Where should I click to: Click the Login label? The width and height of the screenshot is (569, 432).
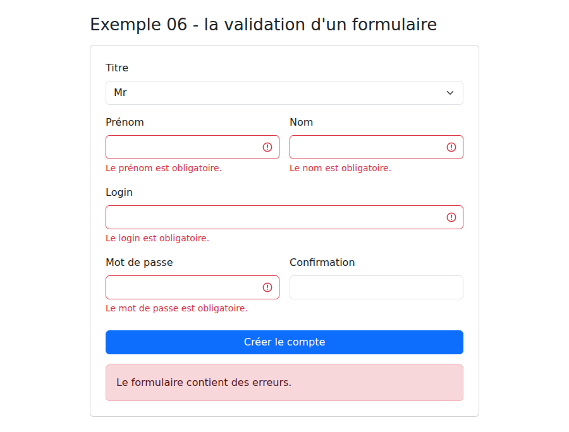[119, 193]
